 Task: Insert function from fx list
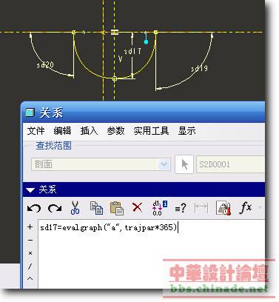pos(245,207)
